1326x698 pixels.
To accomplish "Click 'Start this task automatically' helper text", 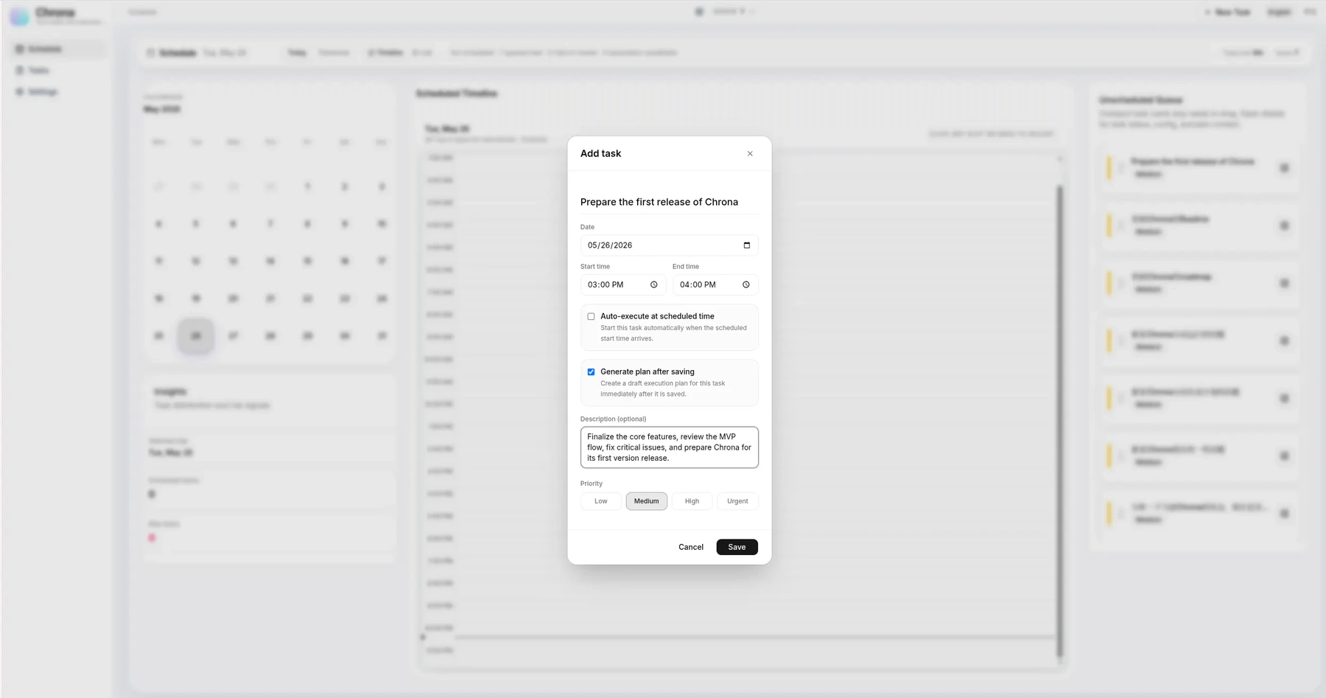I will pyautogui.click(x=673, y=333).
